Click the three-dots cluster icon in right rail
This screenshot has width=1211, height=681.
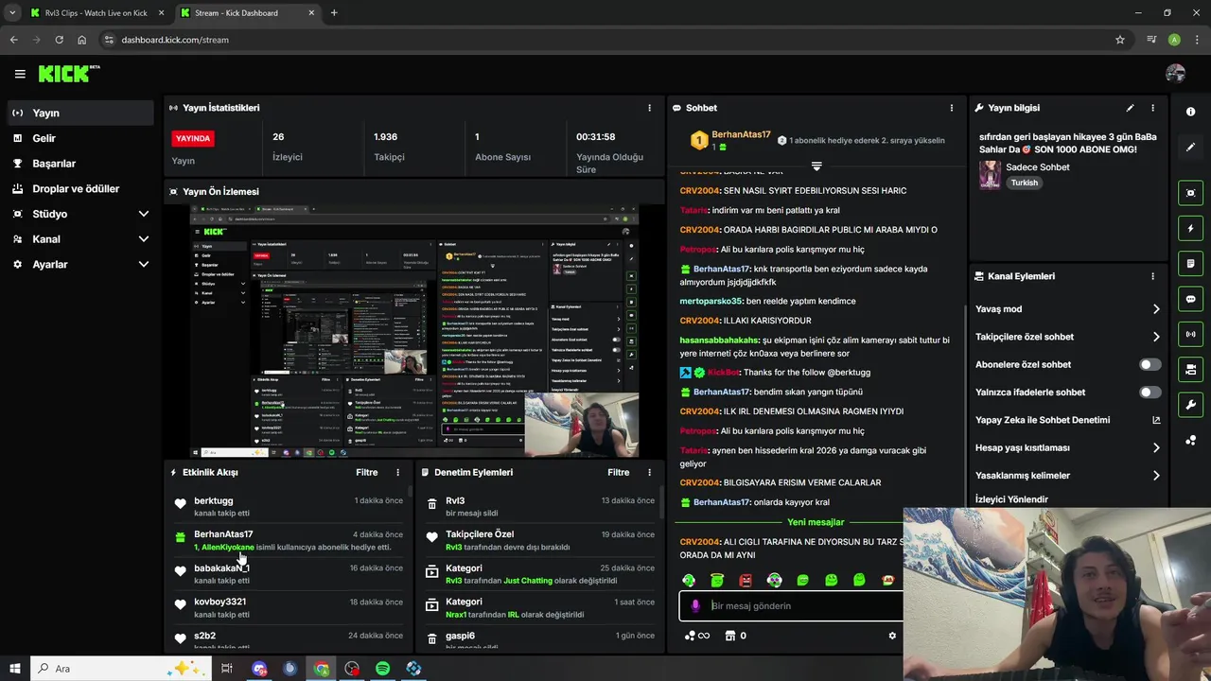pyautogui.click(x=1190, y=441)
